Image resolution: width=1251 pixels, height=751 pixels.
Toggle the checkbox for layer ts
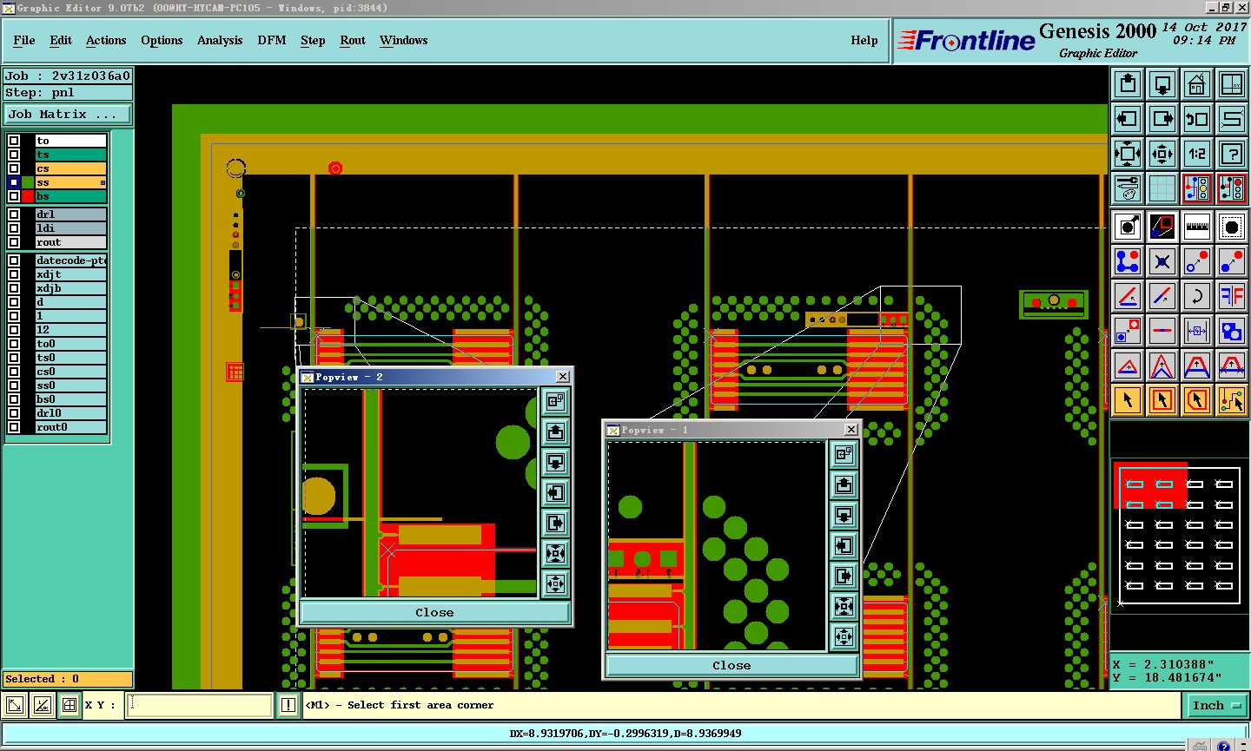[14, 155]
